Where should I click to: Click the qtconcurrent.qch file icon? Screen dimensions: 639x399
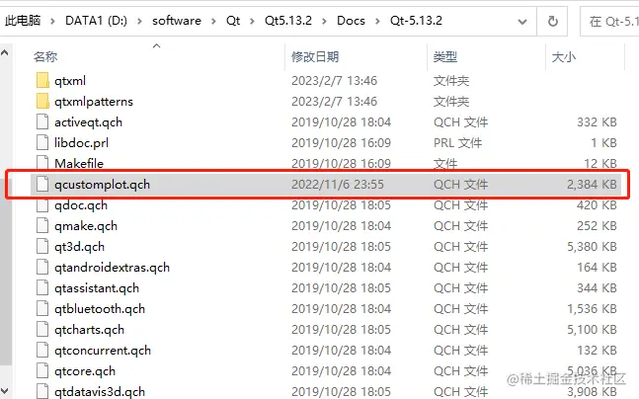coord(42,350)
